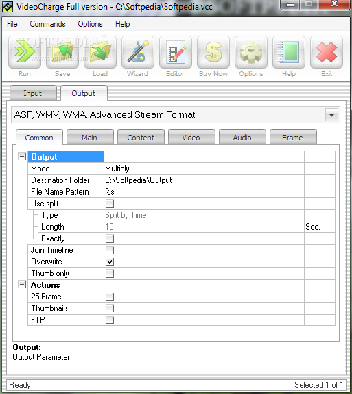Select the 25 Frame property label
The width and height of the screenshot is (352, 394).
point(46,297)
